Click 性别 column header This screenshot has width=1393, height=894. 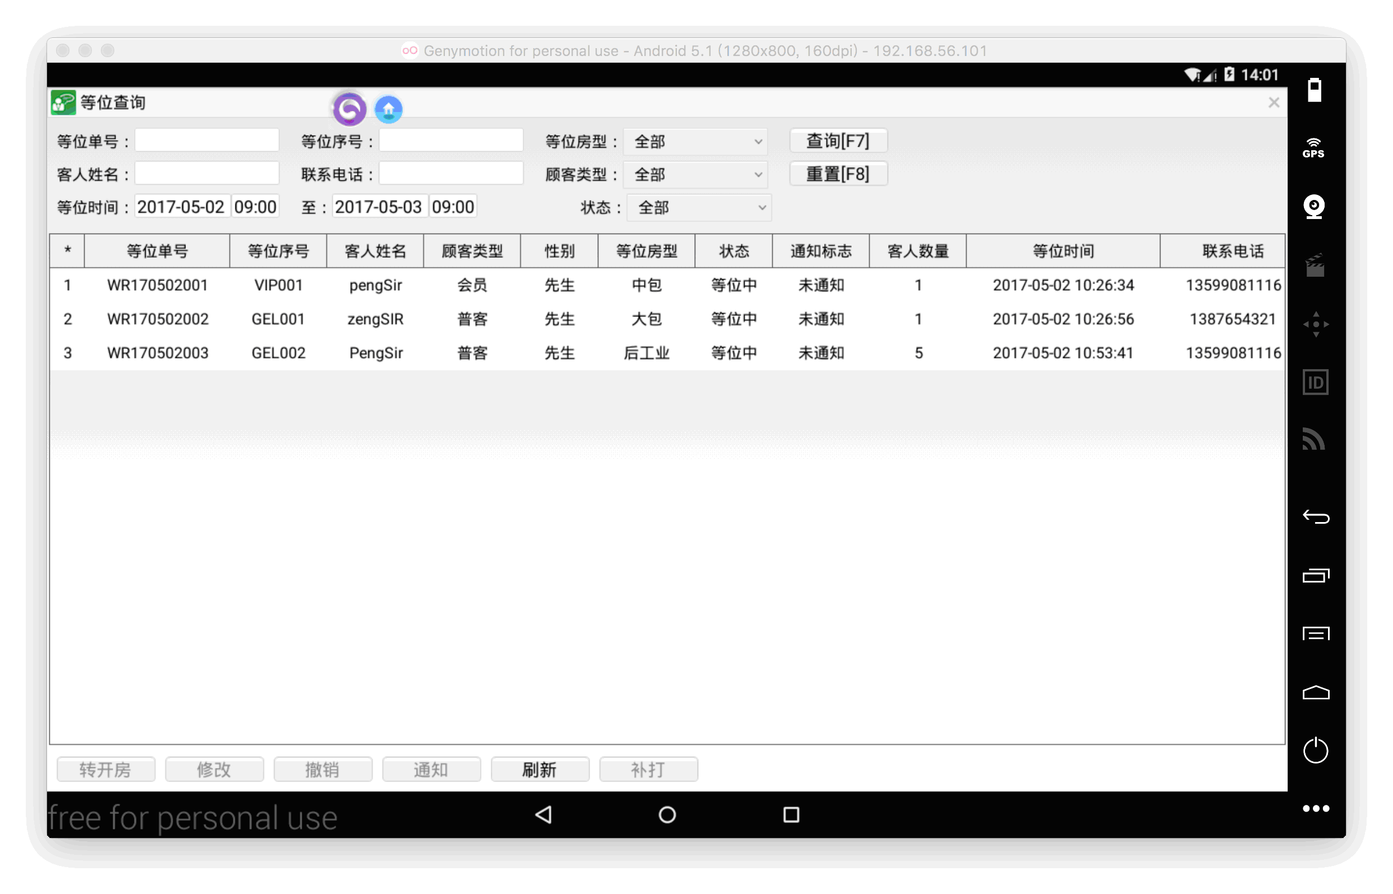(x=560, y=252)
